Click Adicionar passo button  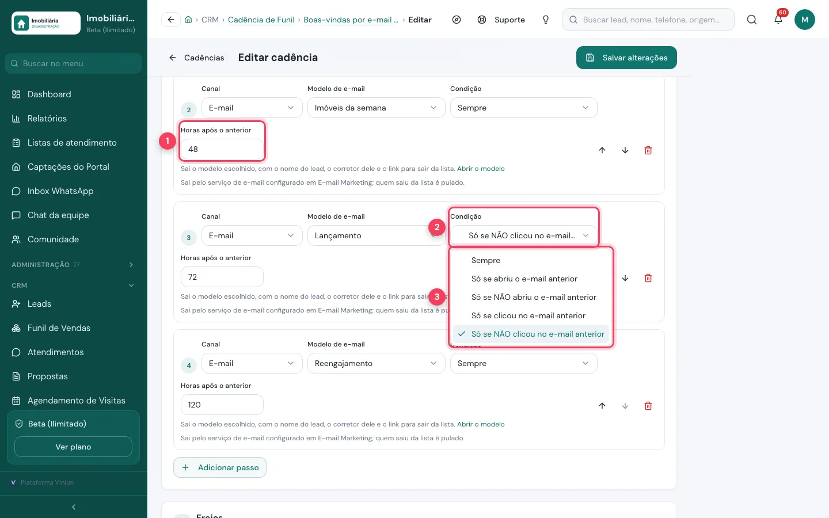pyautogui.click(x=220, y=467)
